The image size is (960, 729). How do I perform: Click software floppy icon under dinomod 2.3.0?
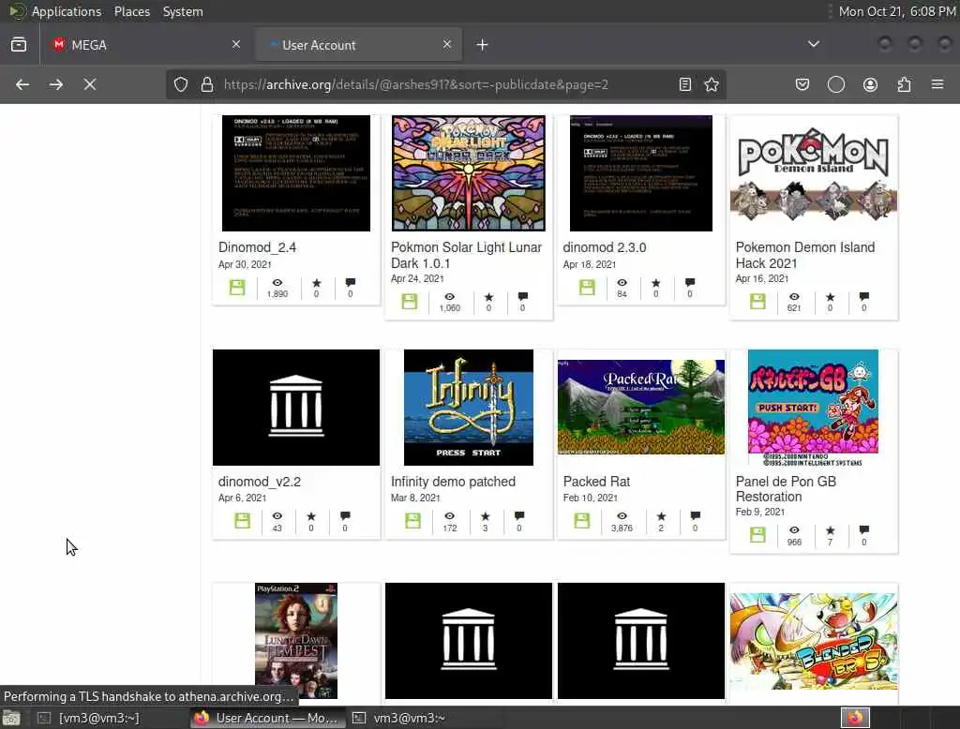587,287
